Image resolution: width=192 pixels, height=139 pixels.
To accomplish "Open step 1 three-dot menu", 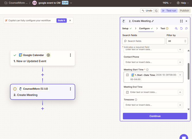I will click(x=70, y=55).
